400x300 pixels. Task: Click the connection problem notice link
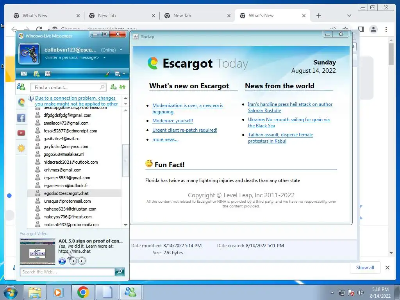[x=77, y=101]
